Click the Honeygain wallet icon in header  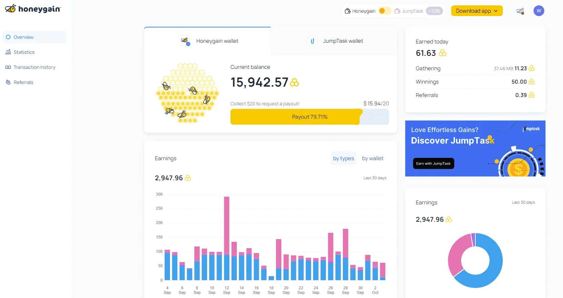click(x=348, y=11)
